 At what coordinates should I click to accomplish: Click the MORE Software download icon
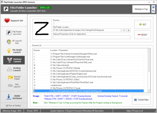tap(9, 97)
